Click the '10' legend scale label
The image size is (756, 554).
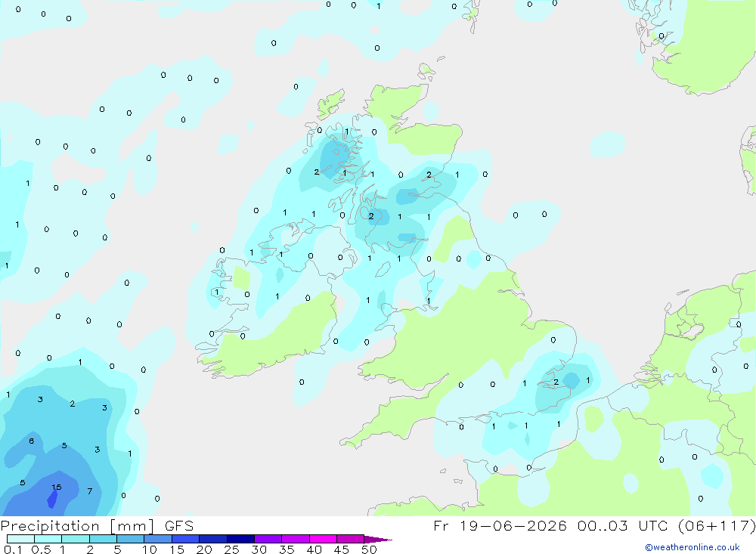(x=150, y=549)
